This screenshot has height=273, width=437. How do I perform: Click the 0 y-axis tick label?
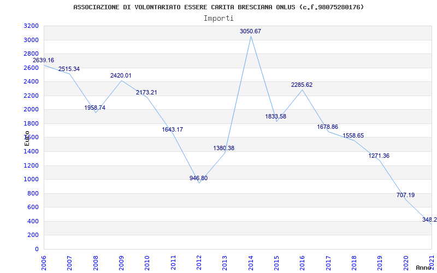(x=37, y=250)
